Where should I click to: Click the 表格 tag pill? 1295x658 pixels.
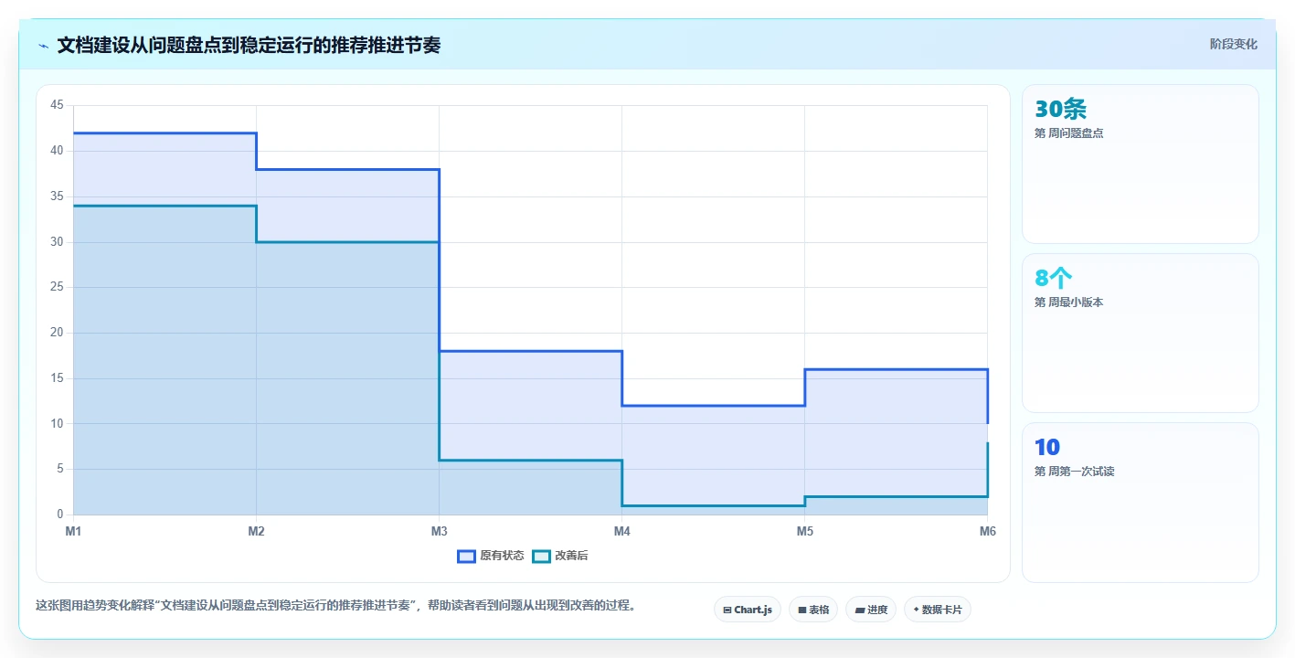click(813, 610)
